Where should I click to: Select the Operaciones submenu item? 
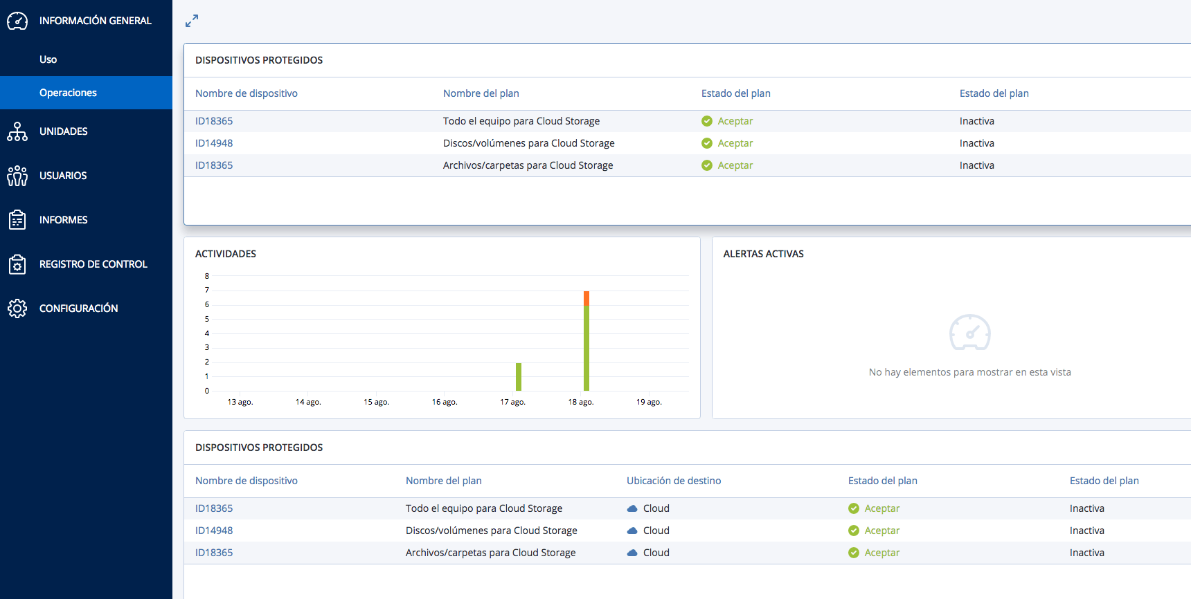[68, 93]
